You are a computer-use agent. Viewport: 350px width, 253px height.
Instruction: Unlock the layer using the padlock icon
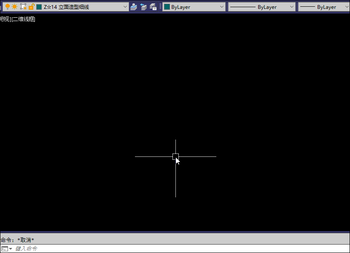tap(31, 7)
